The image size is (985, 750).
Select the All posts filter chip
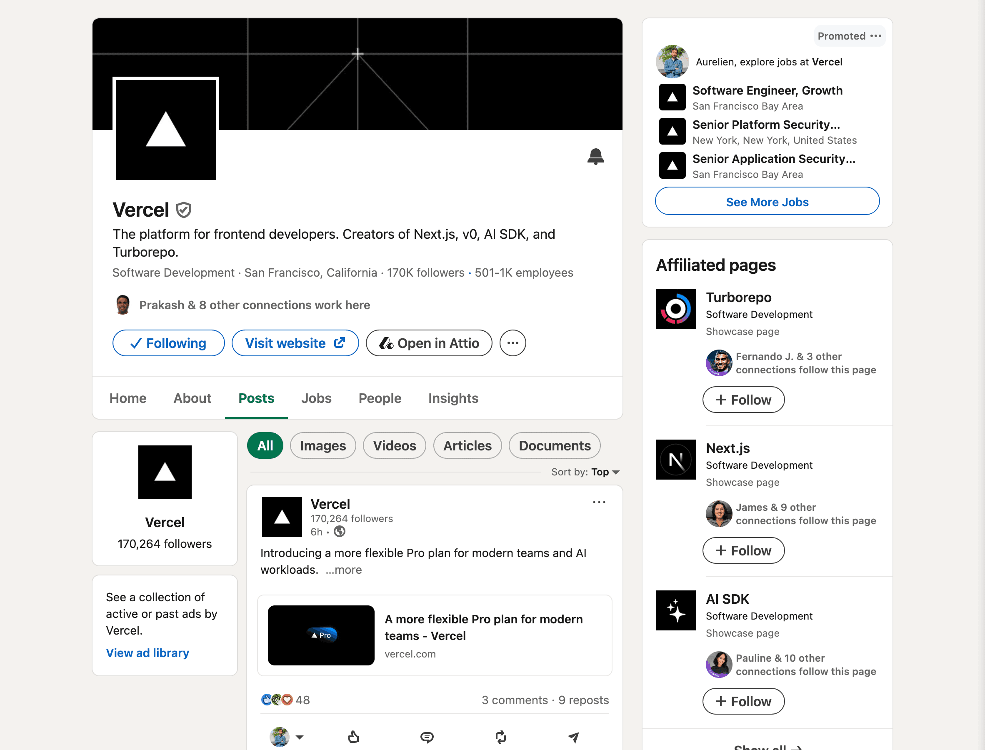(x=265, y=445)
